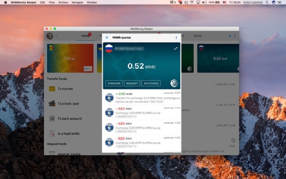Open the +0.02 WMR exchange transaction

(x=142, y=97)
